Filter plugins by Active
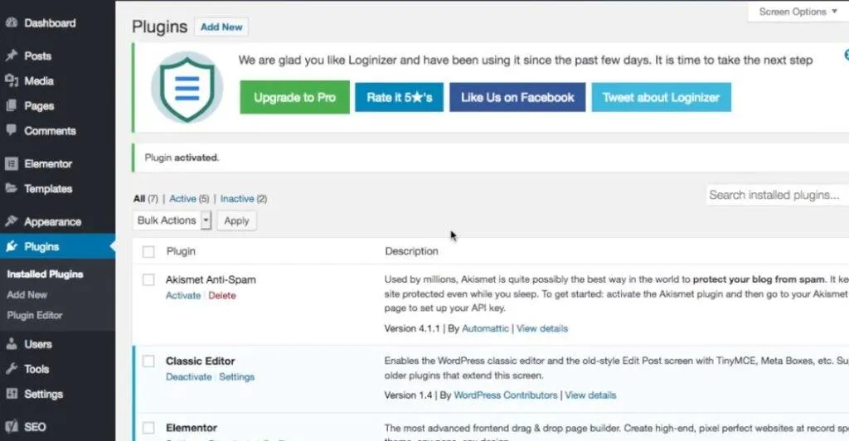 (182, 199)
